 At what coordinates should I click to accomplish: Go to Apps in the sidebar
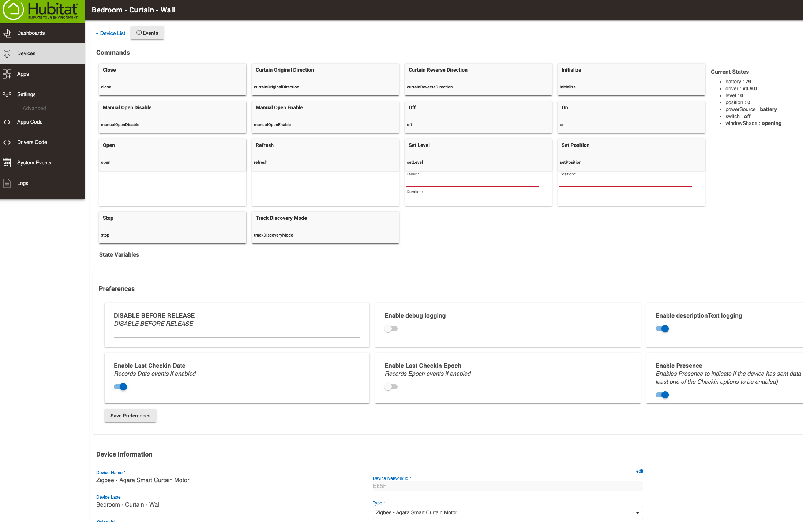42,74
